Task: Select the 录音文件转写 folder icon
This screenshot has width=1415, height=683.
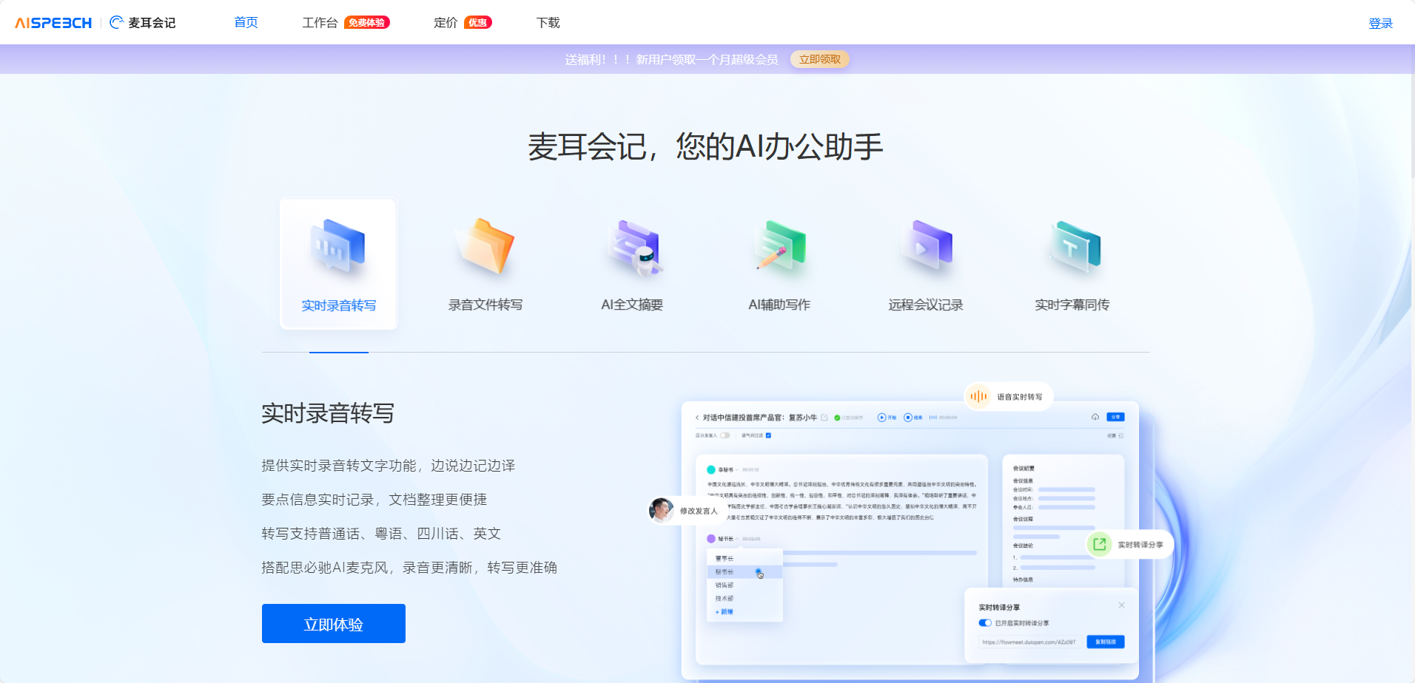Action: click(x=485, y=247)
